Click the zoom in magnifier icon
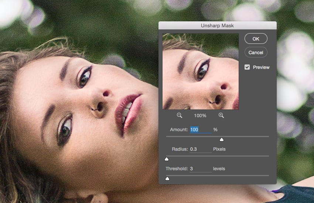This screenshot has height=203, width=314. click(221, 116)
